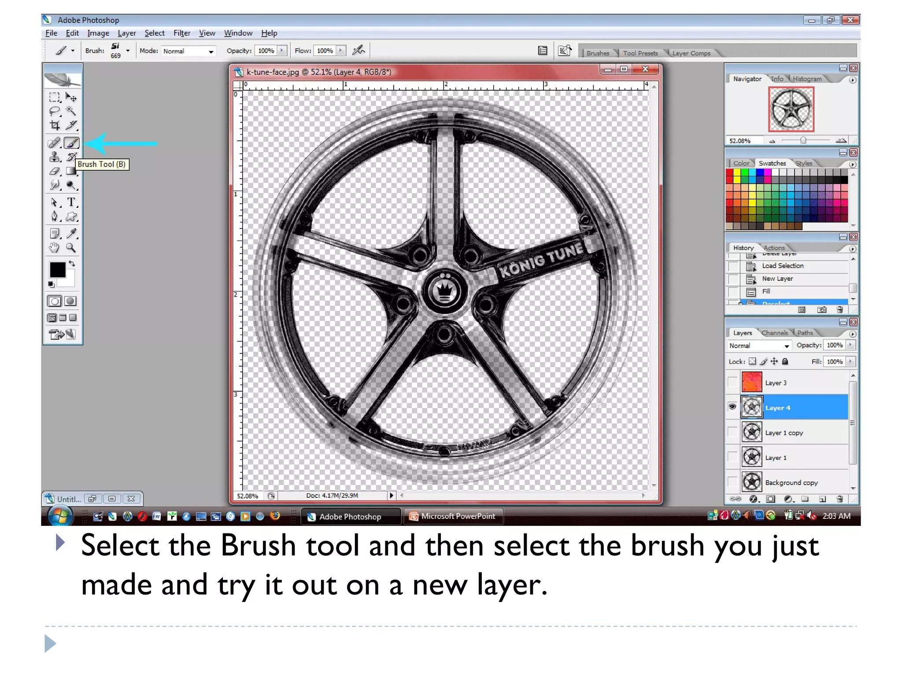Switch to the Actions tab
Viewport: 902px width, 676px height.
[774, 248]
